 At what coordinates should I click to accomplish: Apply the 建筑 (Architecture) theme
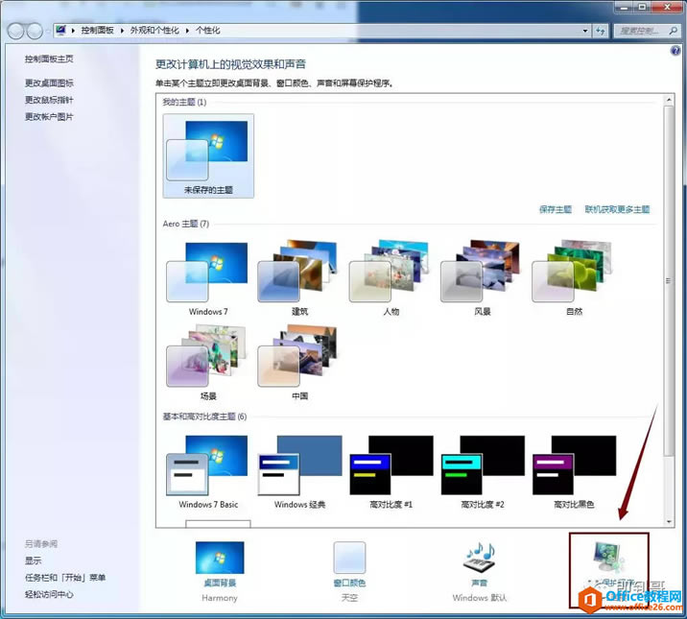click(x=299, y=278)
